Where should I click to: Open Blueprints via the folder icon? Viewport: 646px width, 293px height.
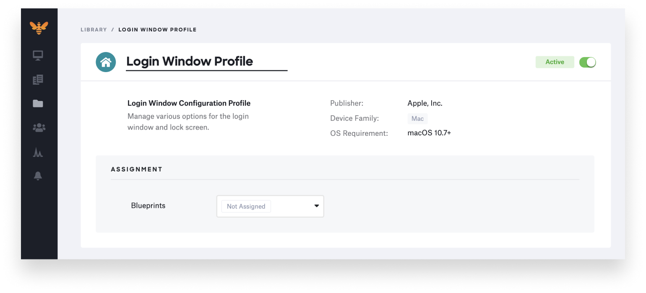click(38, 103)
